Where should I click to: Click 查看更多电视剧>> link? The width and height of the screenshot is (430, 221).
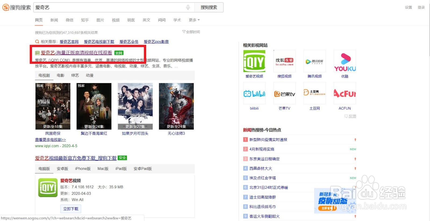[50, 140]
